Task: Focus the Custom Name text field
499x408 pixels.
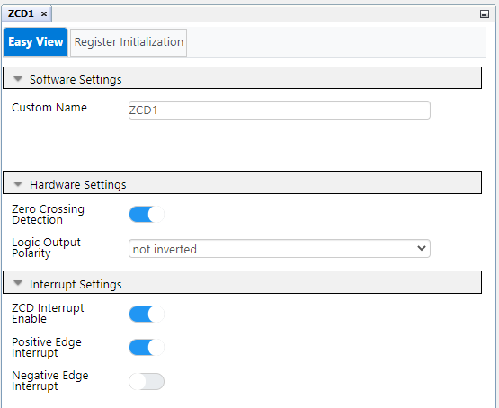Action: tap(280, 110)
